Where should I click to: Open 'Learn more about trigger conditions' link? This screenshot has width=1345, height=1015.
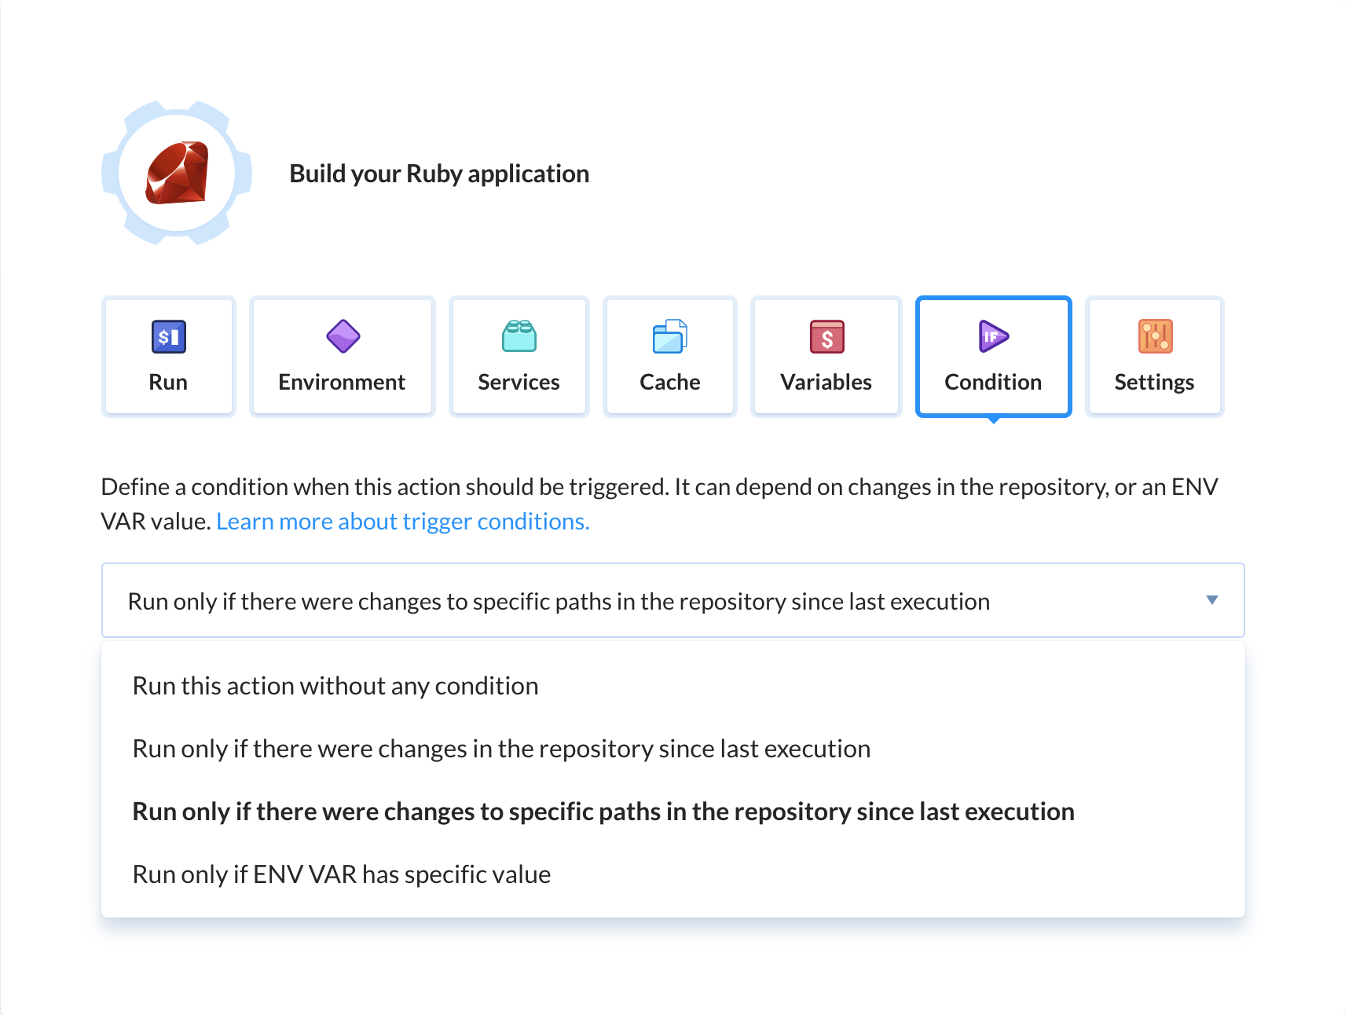pos(402,522)
